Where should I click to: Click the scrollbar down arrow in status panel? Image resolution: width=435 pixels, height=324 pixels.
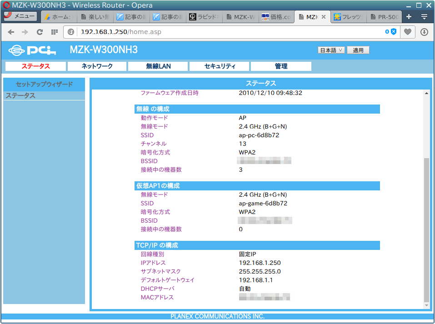click(426, 305)
